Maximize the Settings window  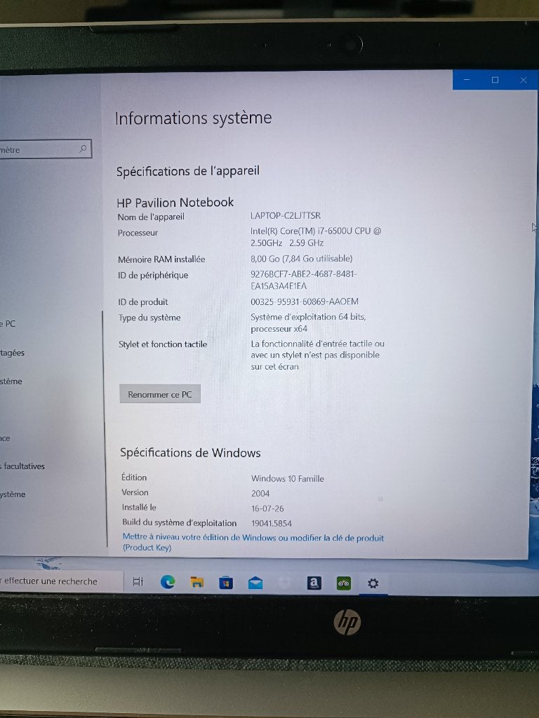[x=495, y=80]
